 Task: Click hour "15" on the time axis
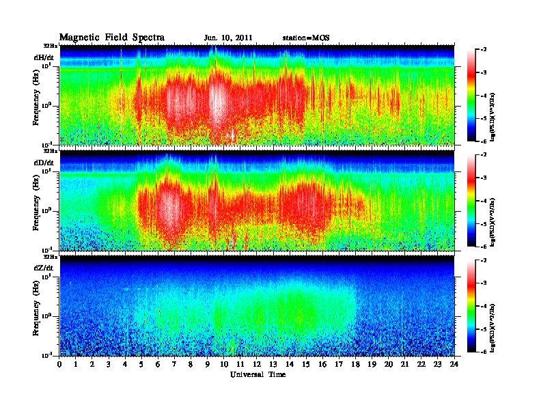(x=306, y=364)
